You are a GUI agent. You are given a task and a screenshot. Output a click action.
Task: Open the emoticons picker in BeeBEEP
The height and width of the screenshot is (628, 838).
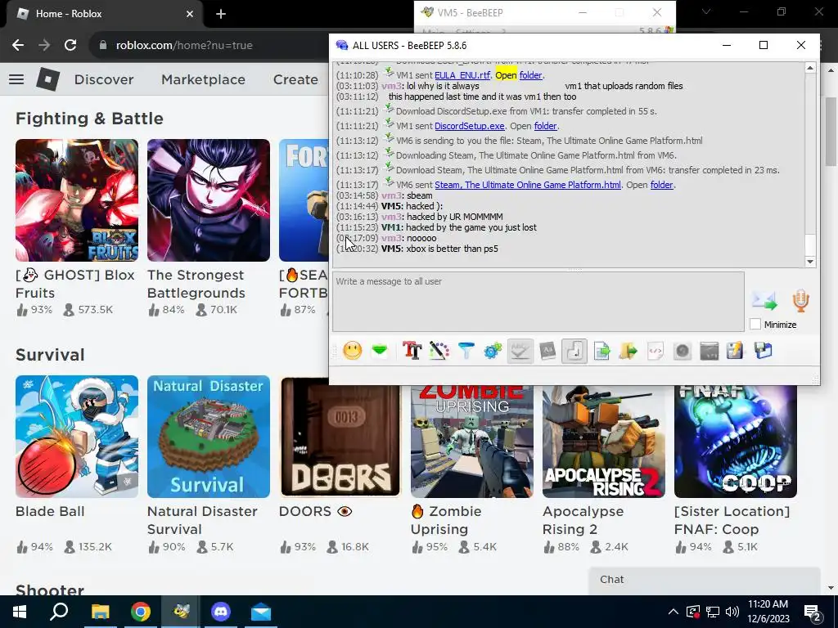[x=352, y=351]
